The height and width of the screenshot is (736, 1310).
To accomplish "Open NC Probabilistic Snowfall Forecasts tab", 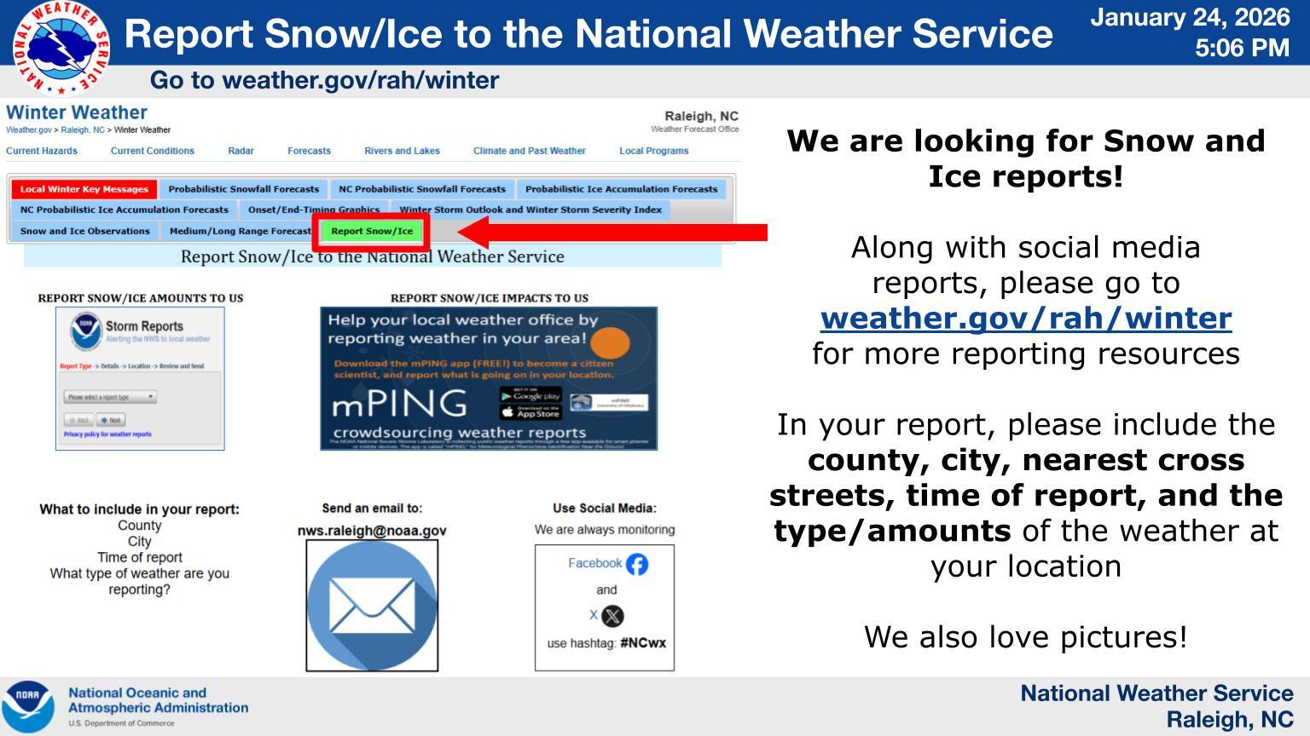I will 422,189.
